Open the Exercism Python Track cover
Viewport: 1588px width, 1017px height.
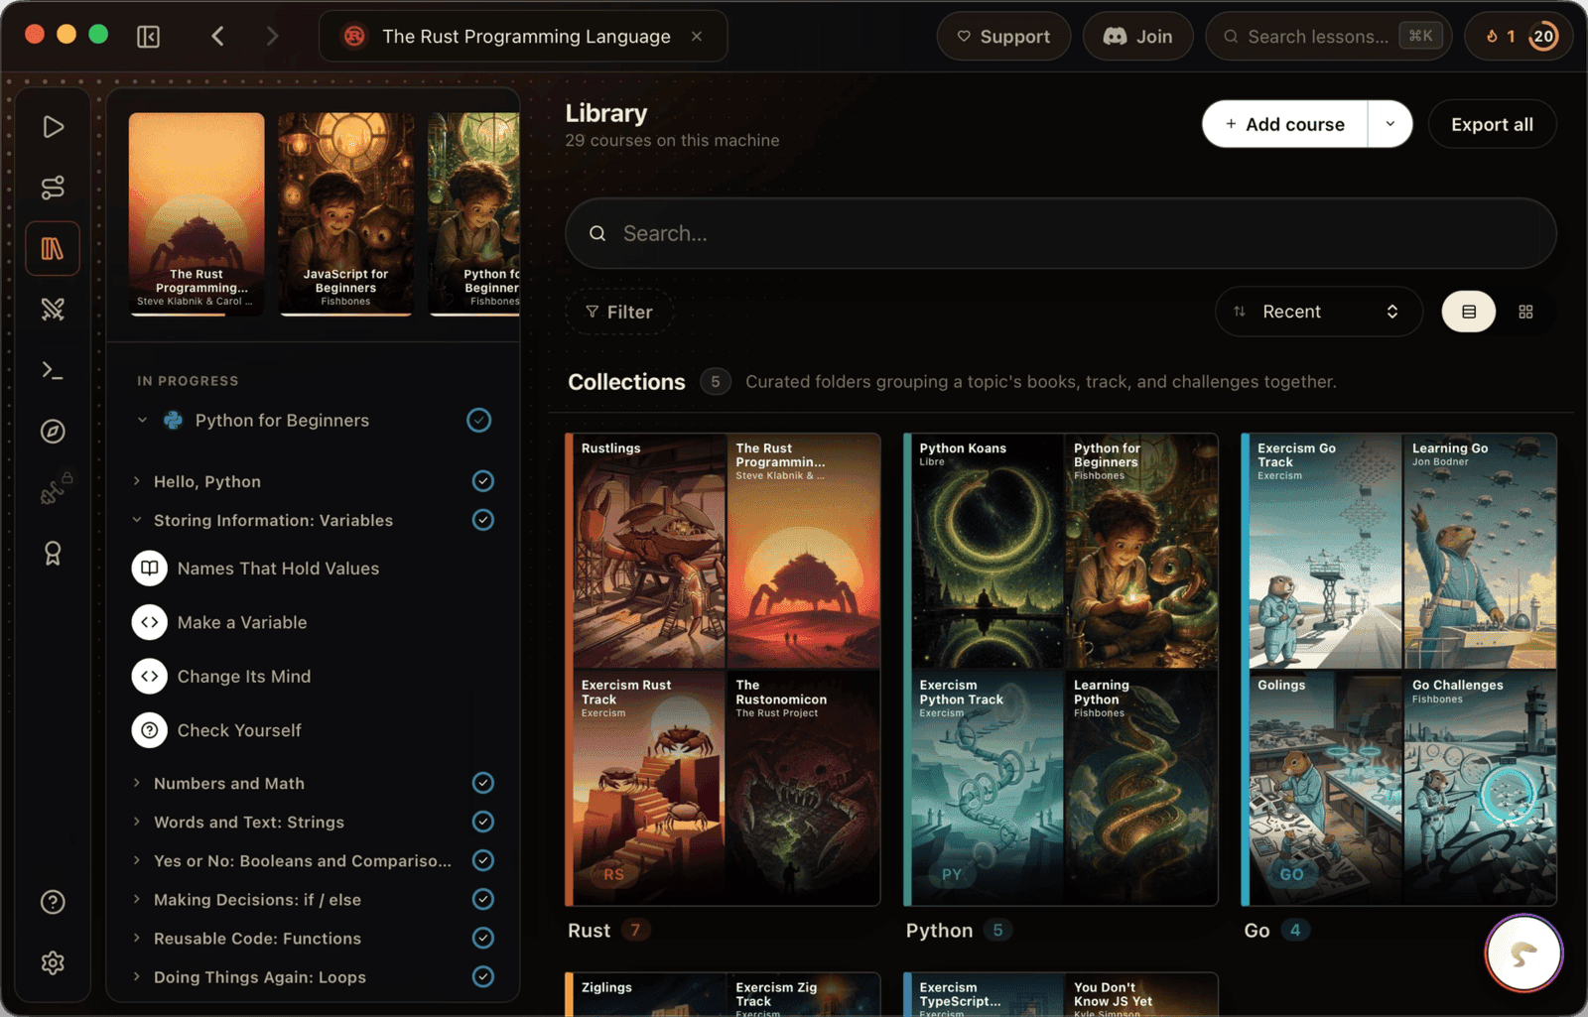pyautogui.click(x=988, y=788)
